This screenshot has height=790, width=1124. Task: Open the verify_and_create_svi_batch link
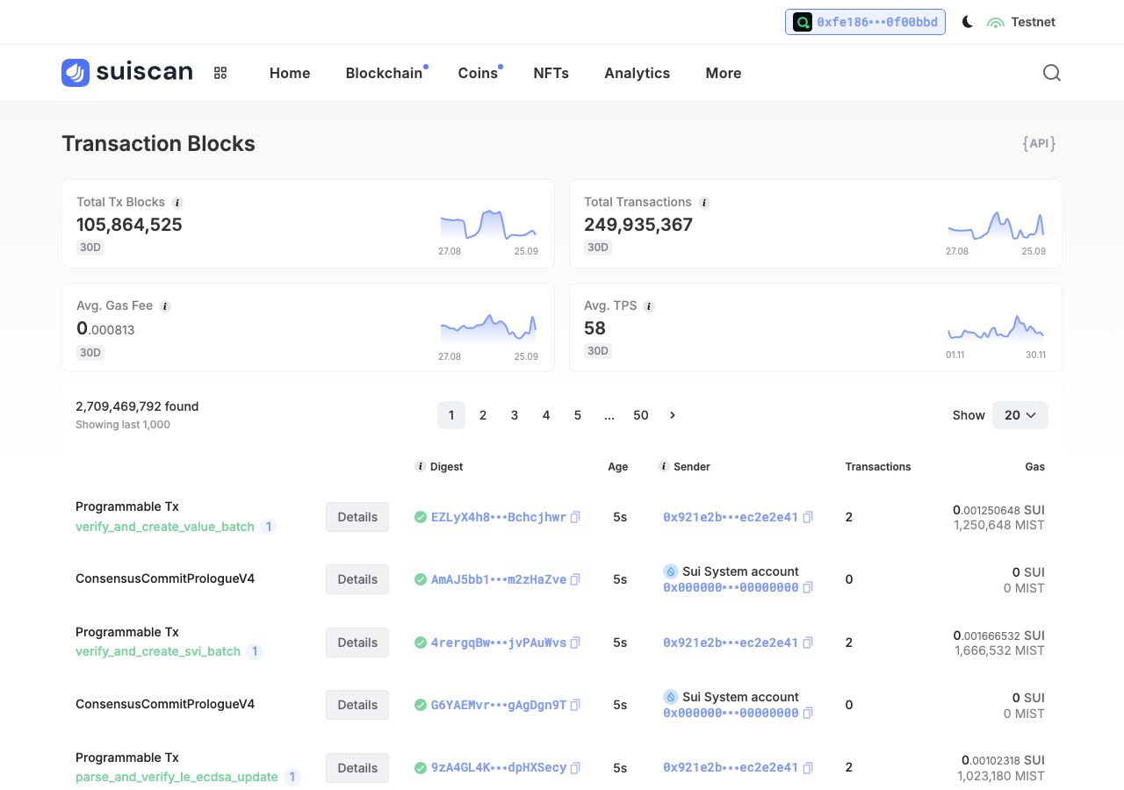click(x=158, y=651)
